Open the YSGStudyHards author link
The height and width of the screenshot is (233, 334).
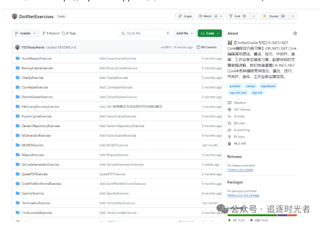click(x=33, y=47)
